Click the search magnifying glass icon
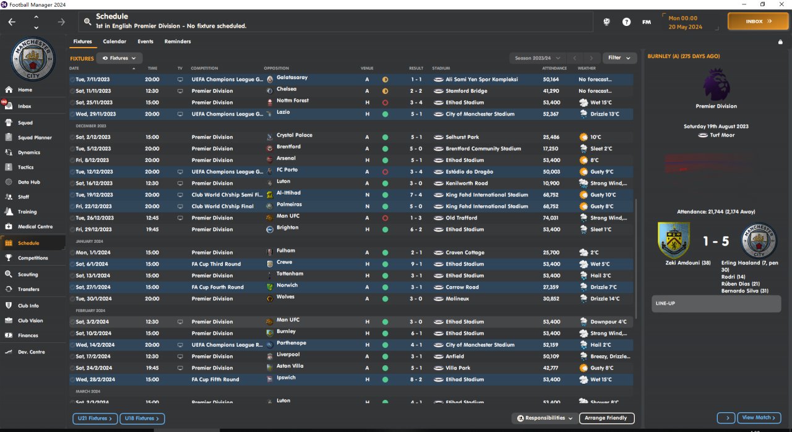This screenshot has width=792, height=432. (88, 22)
